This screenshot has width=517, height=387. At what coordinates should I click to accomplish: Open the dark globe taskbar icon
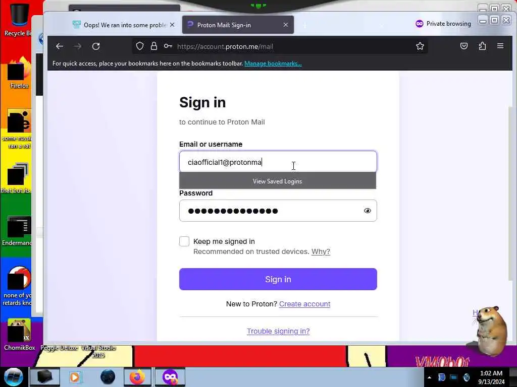pos(108,377)
